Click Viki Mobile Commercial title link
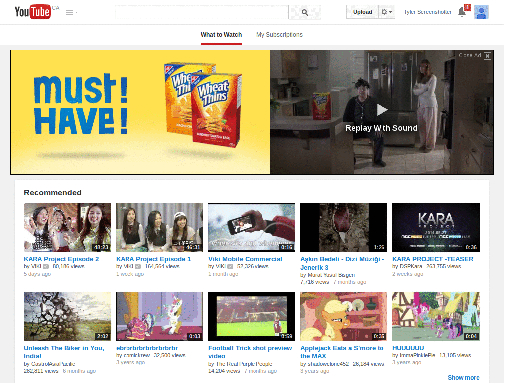This screenshot has width=510, height=383. click(245, 259)
